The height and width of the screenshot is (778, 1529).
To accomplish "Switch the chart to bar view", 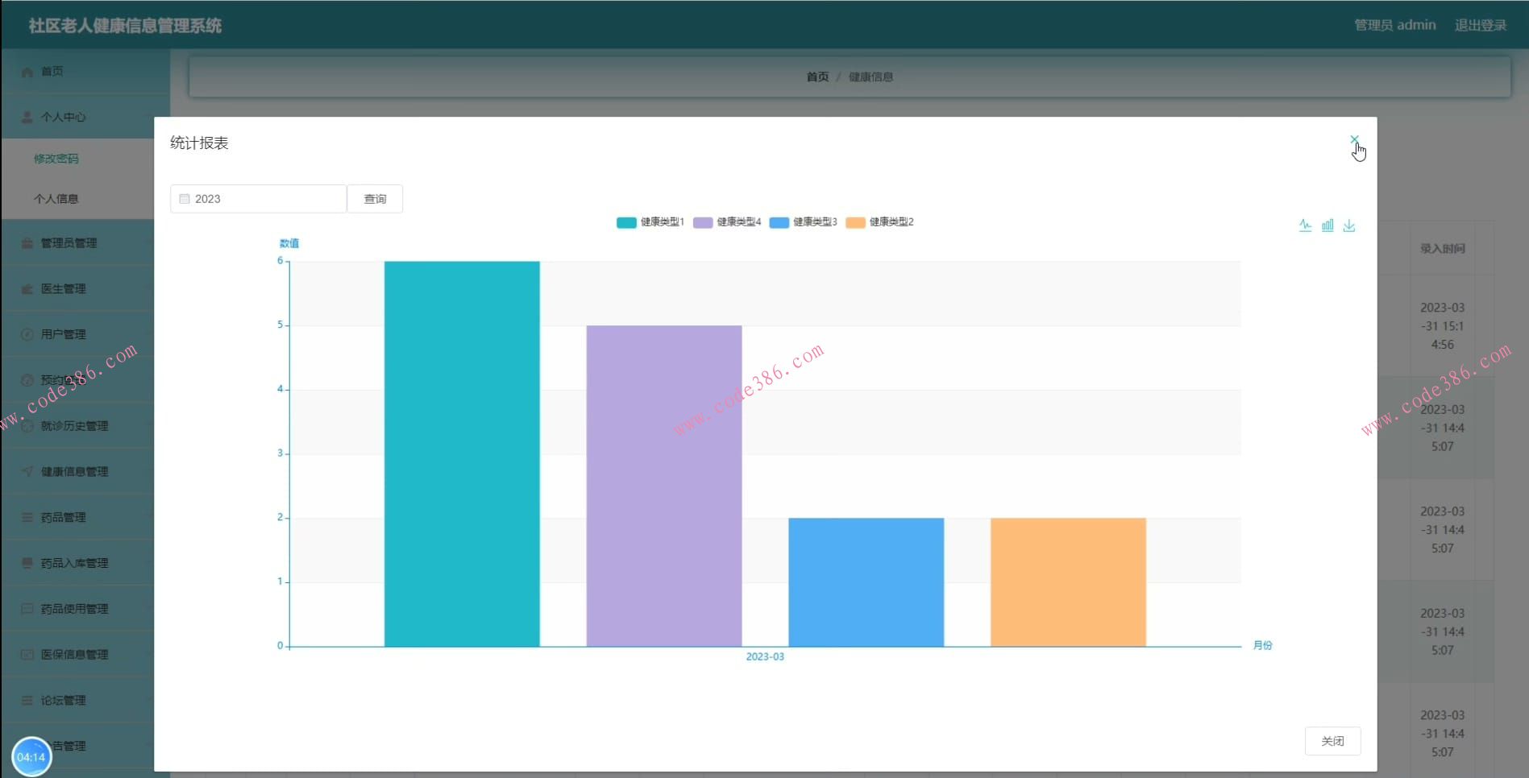I will [x=1327, y=226].
